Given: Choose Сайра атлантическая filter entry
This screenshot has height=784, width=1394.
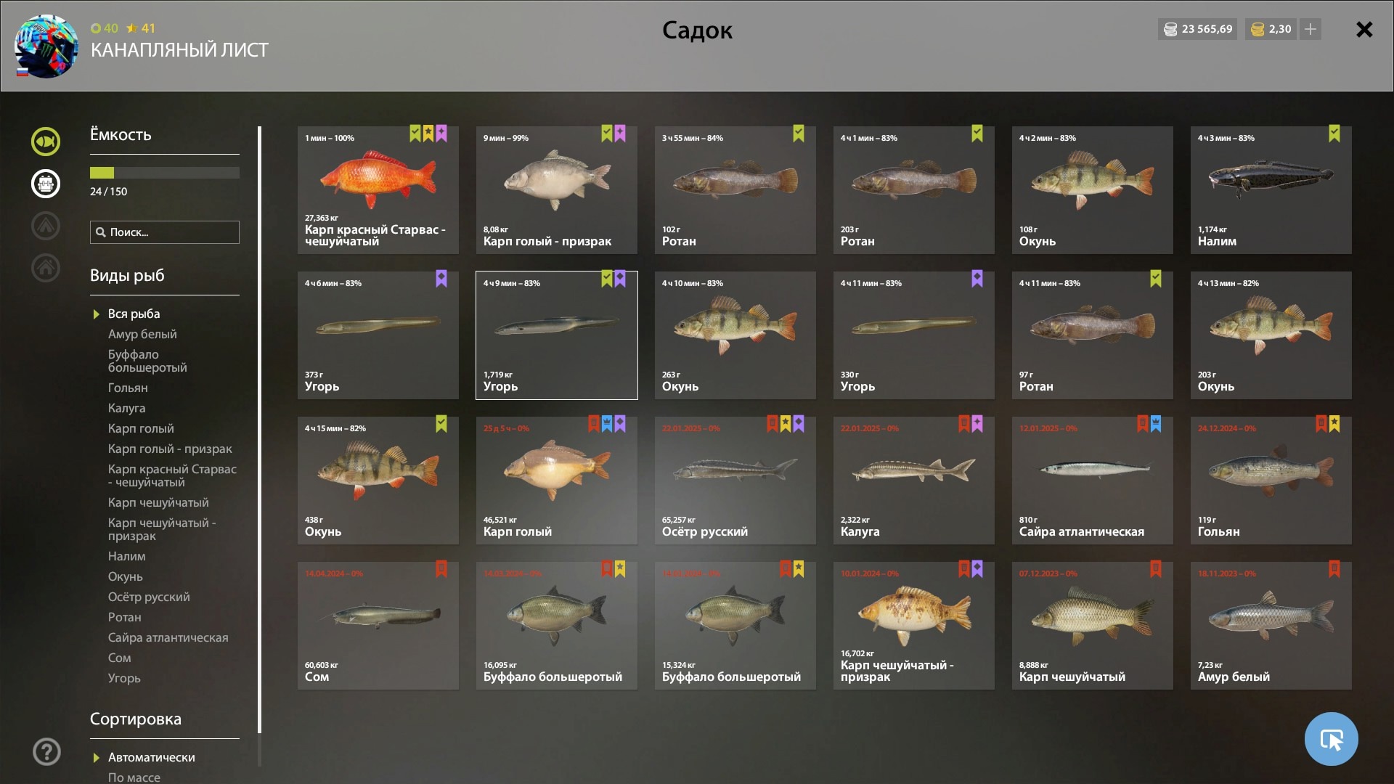Looking at the screenshot, I should (168, 637).
